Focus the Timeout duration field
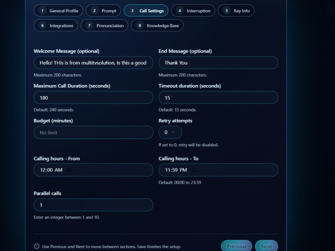Screen dimensions: 335x251 (x=218, y=97)
